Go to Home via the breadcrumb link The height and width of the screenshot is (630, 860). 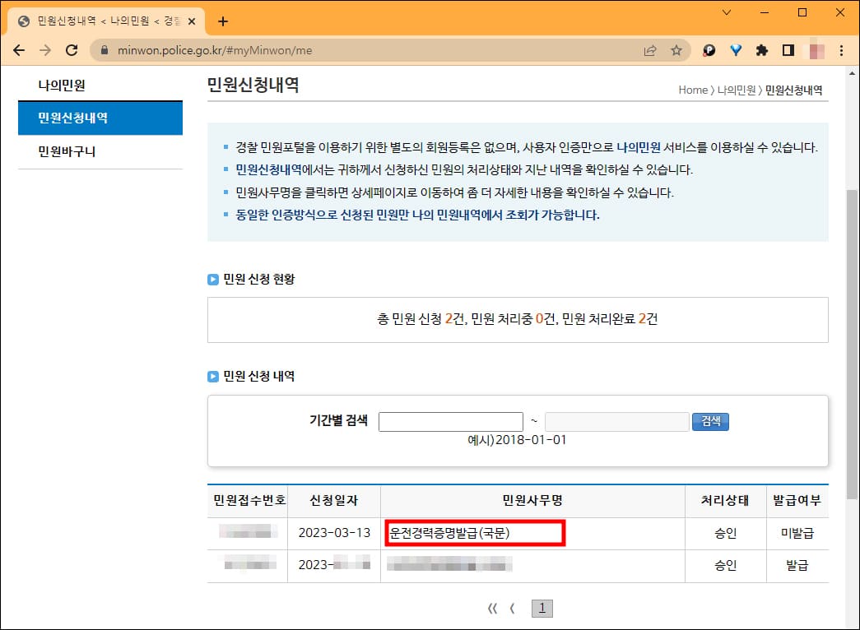click(x=694, y=90)
